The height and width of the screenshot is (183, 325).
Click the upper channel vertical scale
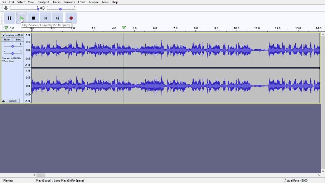coord(28,50)
